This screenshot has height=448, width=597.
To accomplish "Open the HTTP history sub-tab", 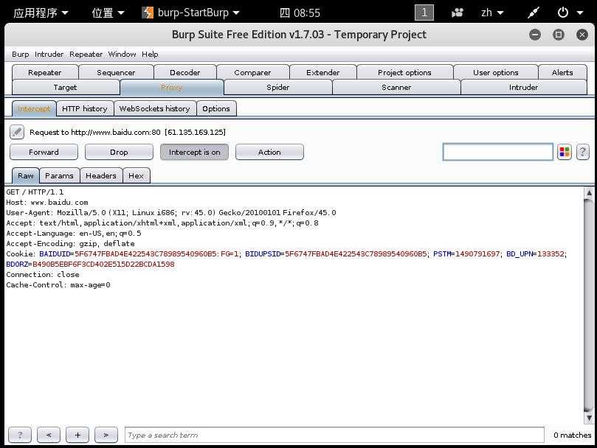I will (85, 109).
